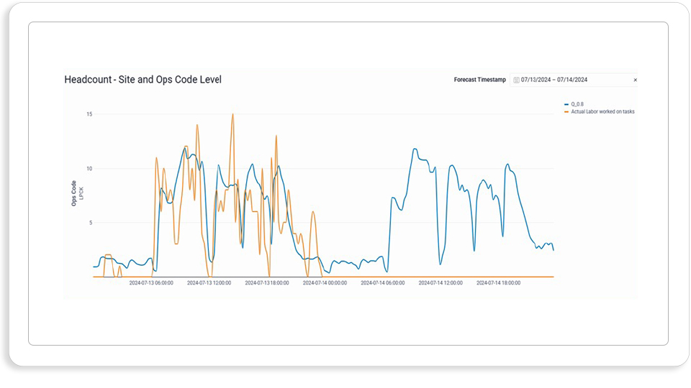Click the 2024-07-13 06:00:00 axis tick label
691x388 pixels.
[x=151, y=283]
